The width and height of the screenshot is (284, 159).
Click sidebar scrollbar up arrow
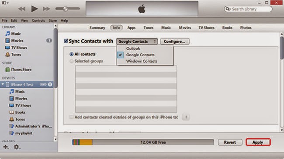[55, 26]
